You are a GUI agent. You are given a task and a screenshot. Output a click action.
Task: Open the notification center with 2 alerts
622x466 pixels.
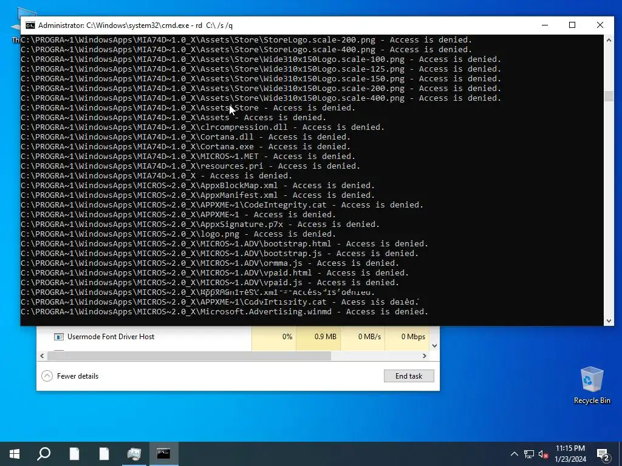(x=603, y=454)
